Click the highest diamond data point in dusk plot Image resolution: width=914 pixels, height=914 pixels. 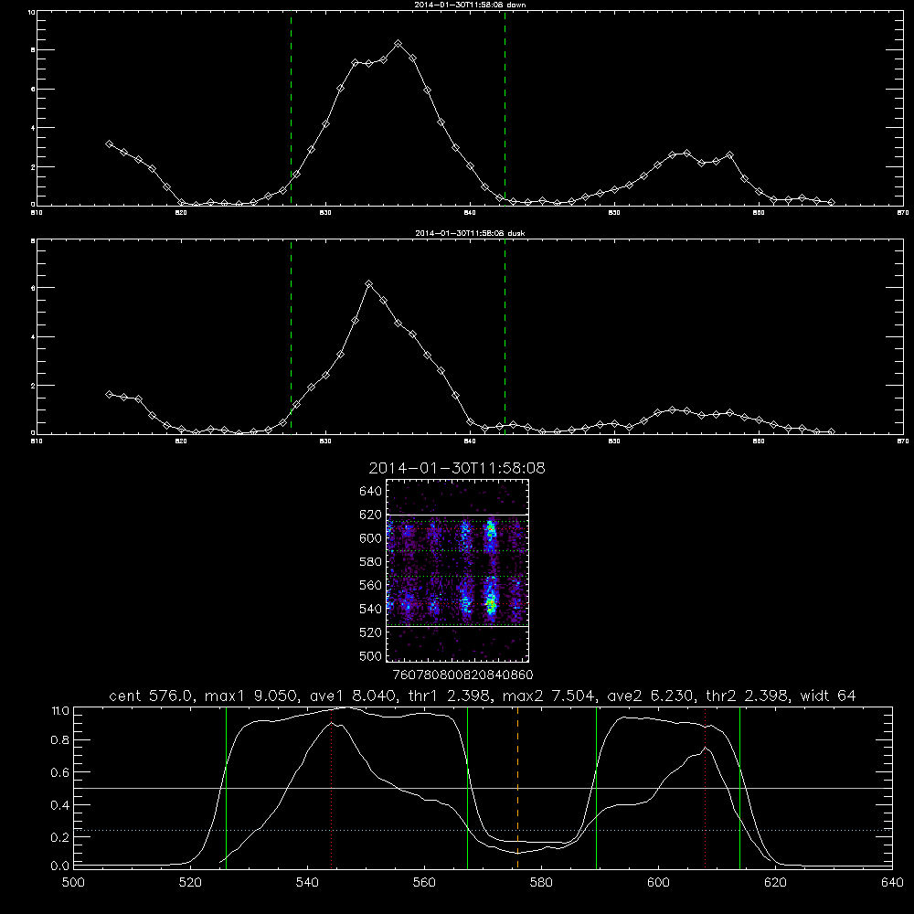click(x=368, y=284)
